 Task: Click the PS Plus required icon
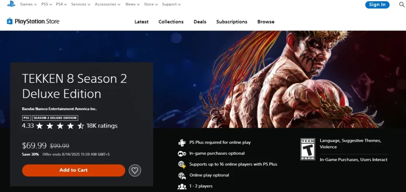click(x=182, y=143)
